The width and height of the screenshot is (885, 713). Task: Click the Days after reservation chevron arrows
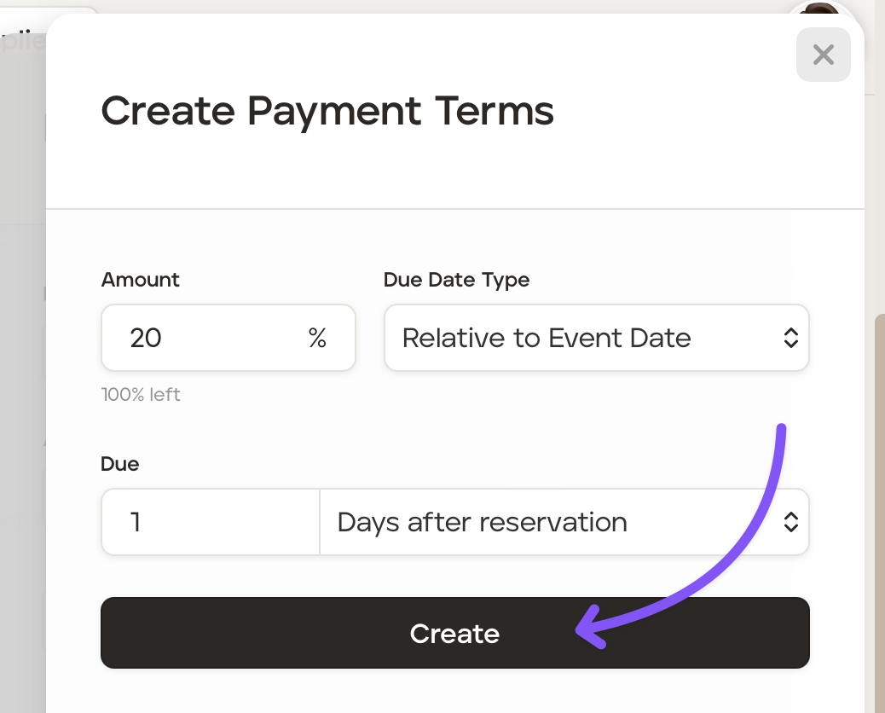(790, 522)
